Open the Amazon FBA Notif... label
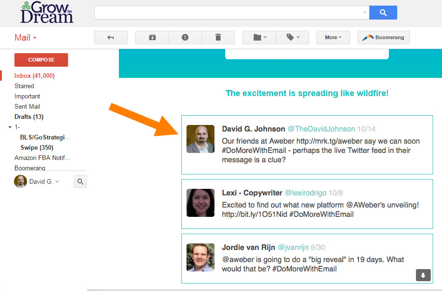The width and height of the screenshot is (442, 291). 42,158
